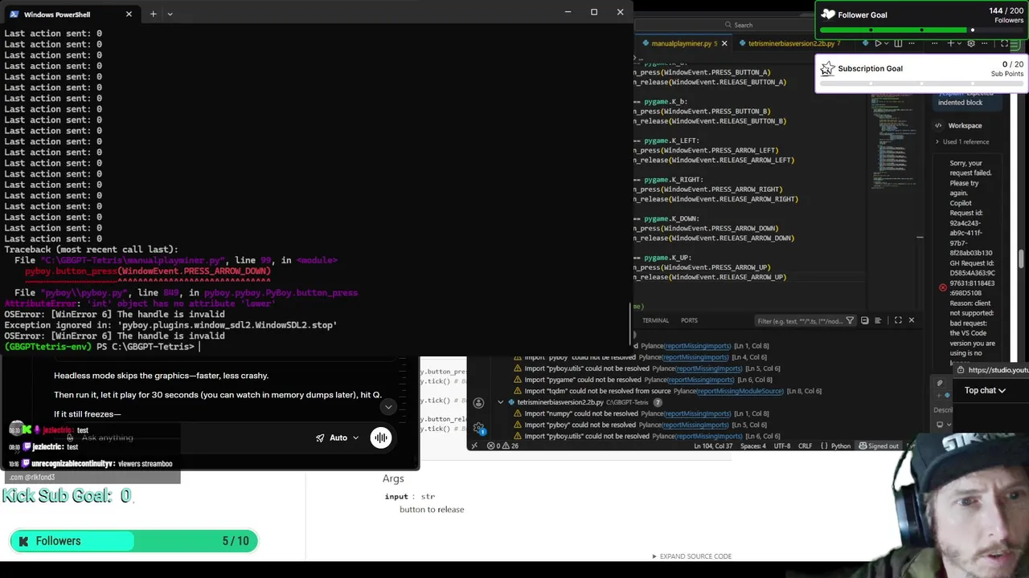The height and width of the screenshot is (578, 1029).
Task: Start a new Copilot chat with plus
Action: (951, 43)
